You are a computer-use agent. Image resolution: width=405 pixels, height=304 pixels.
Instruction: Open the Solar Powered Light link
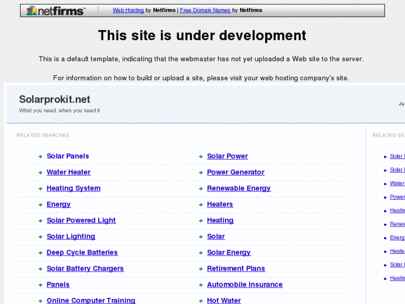[x=81, y=220]
